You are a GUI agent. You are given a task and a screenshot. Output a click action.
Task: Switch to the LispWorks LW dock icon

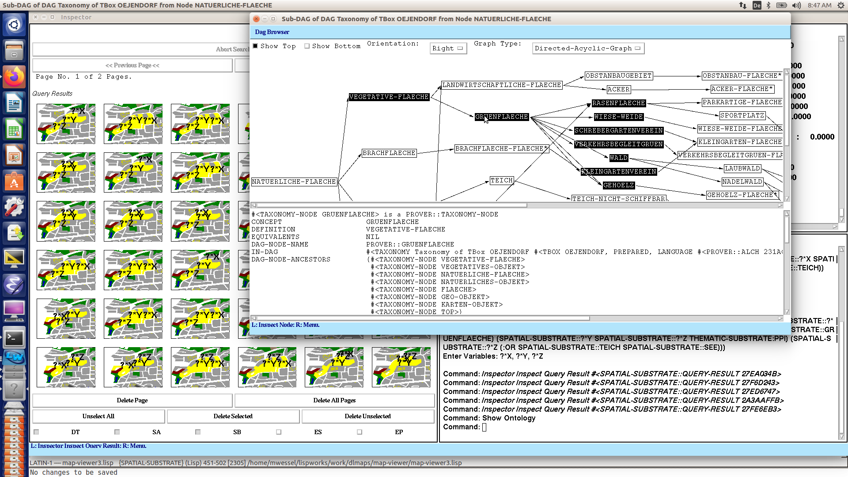coord(14,358)
